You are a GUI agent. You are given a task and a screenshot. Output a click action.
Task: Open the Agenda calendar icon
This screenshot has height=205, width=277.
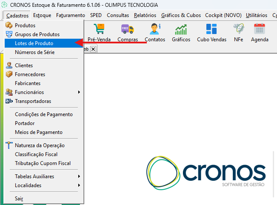260,28
